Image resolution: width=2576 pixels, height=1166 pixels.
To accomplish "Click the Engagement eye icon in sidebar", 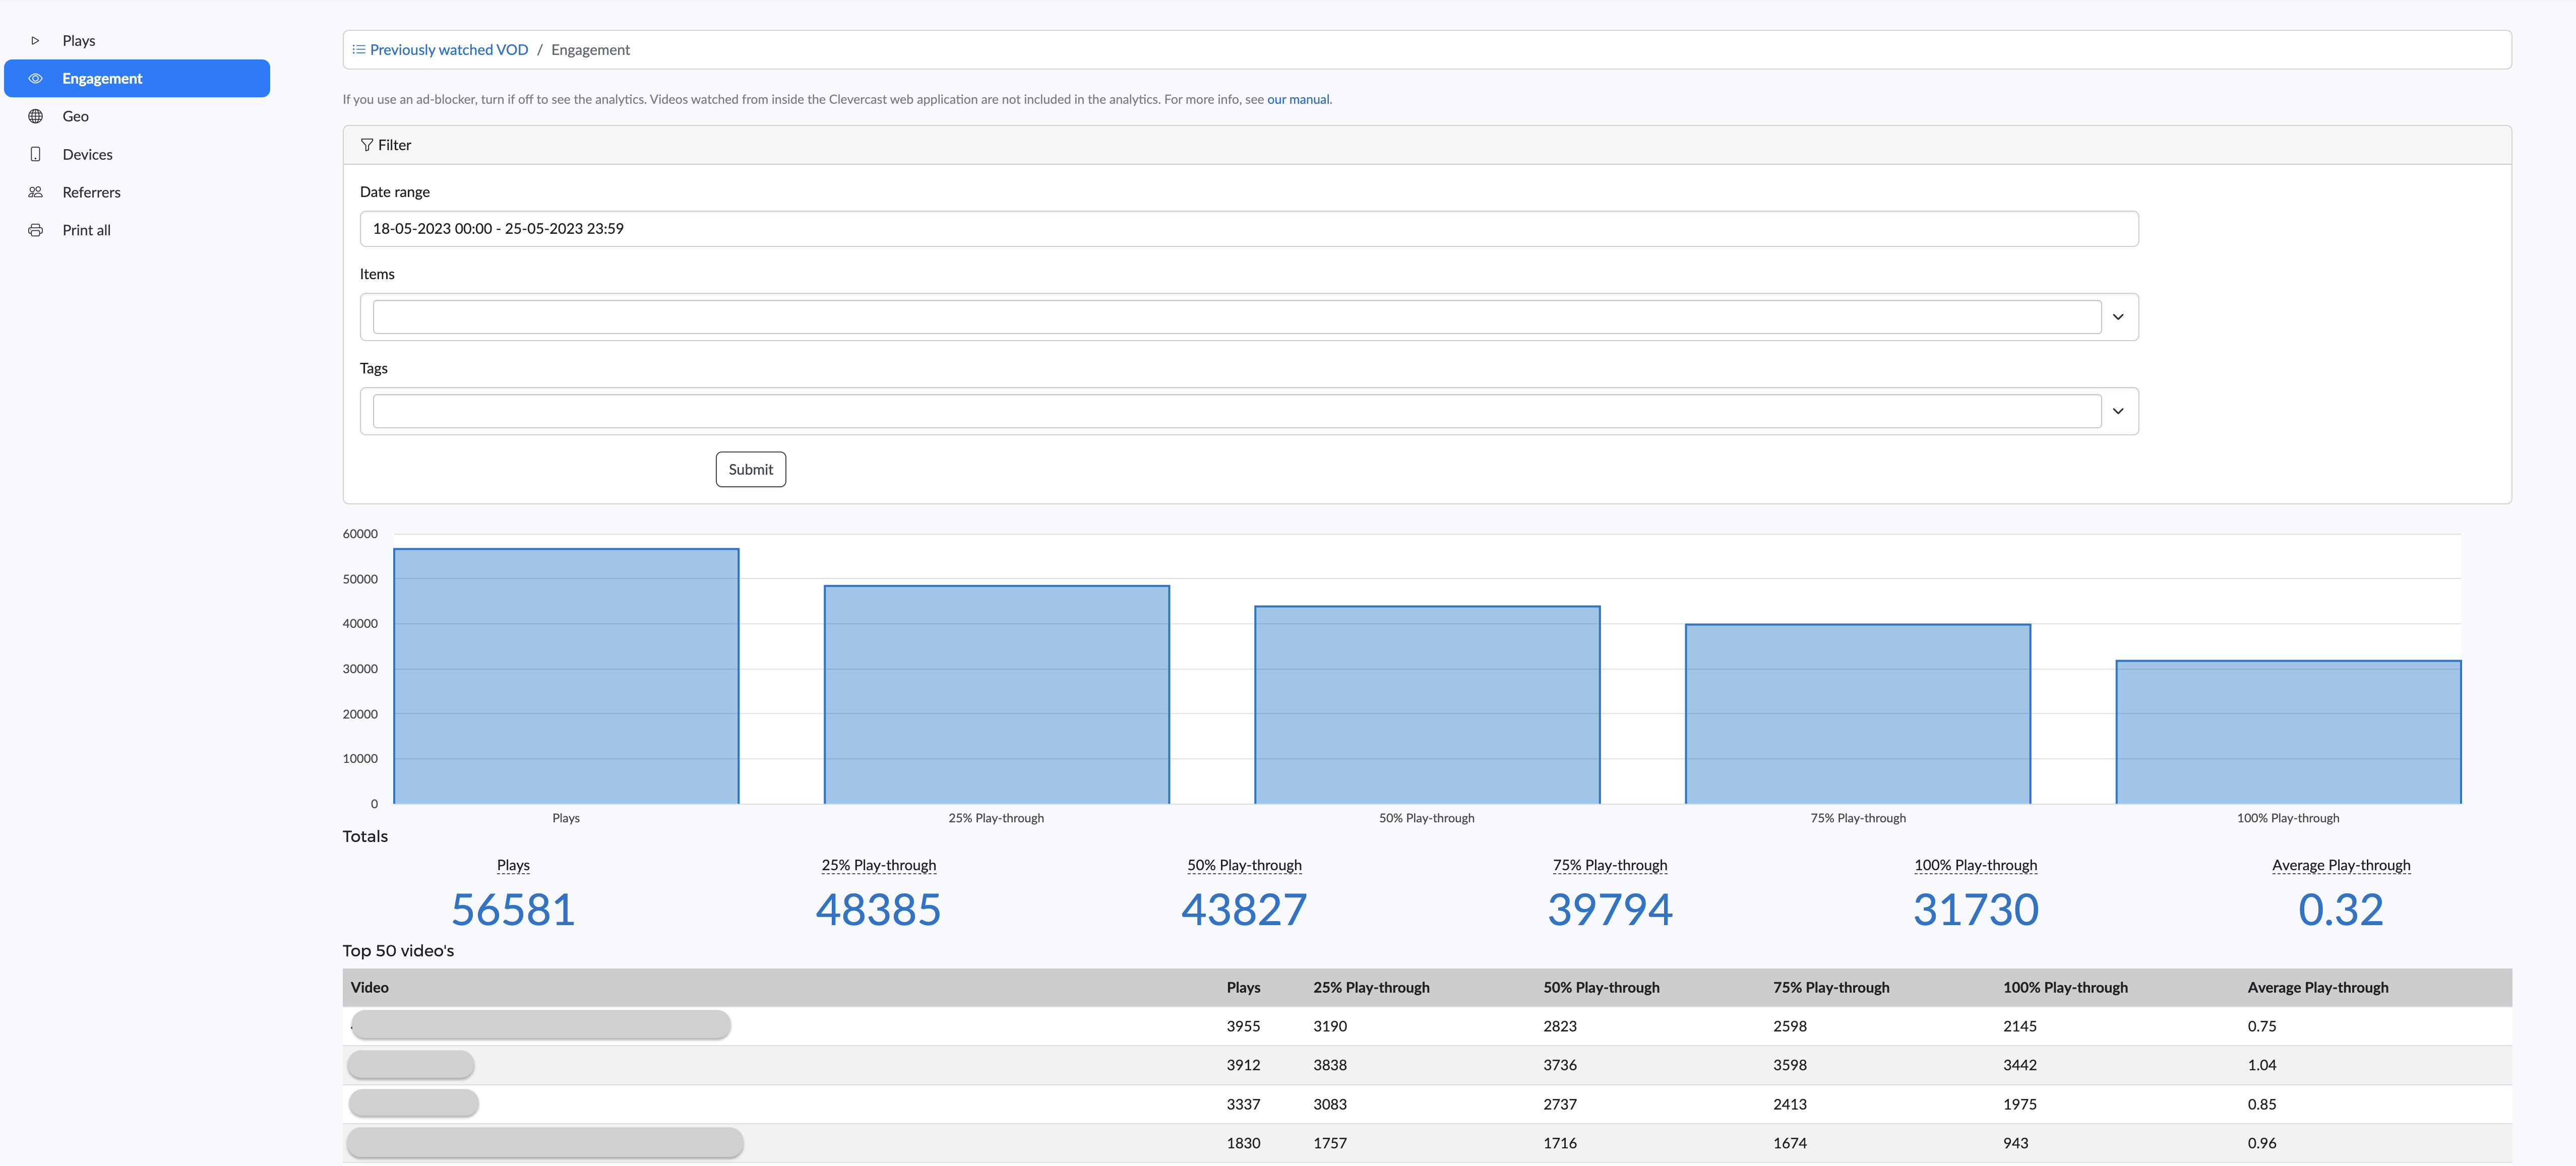I will tap(35, 79).
